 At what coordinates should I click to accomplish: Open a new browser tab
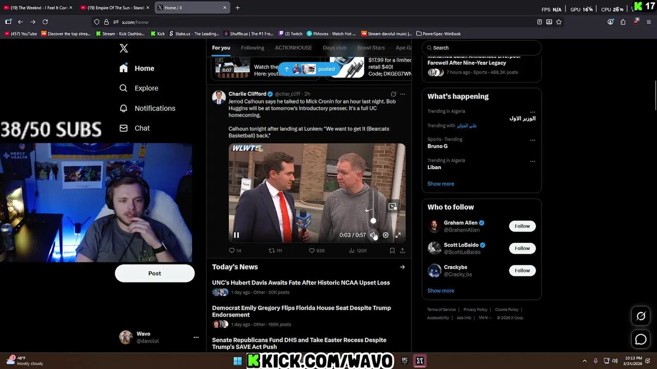[x=237, y=8]
